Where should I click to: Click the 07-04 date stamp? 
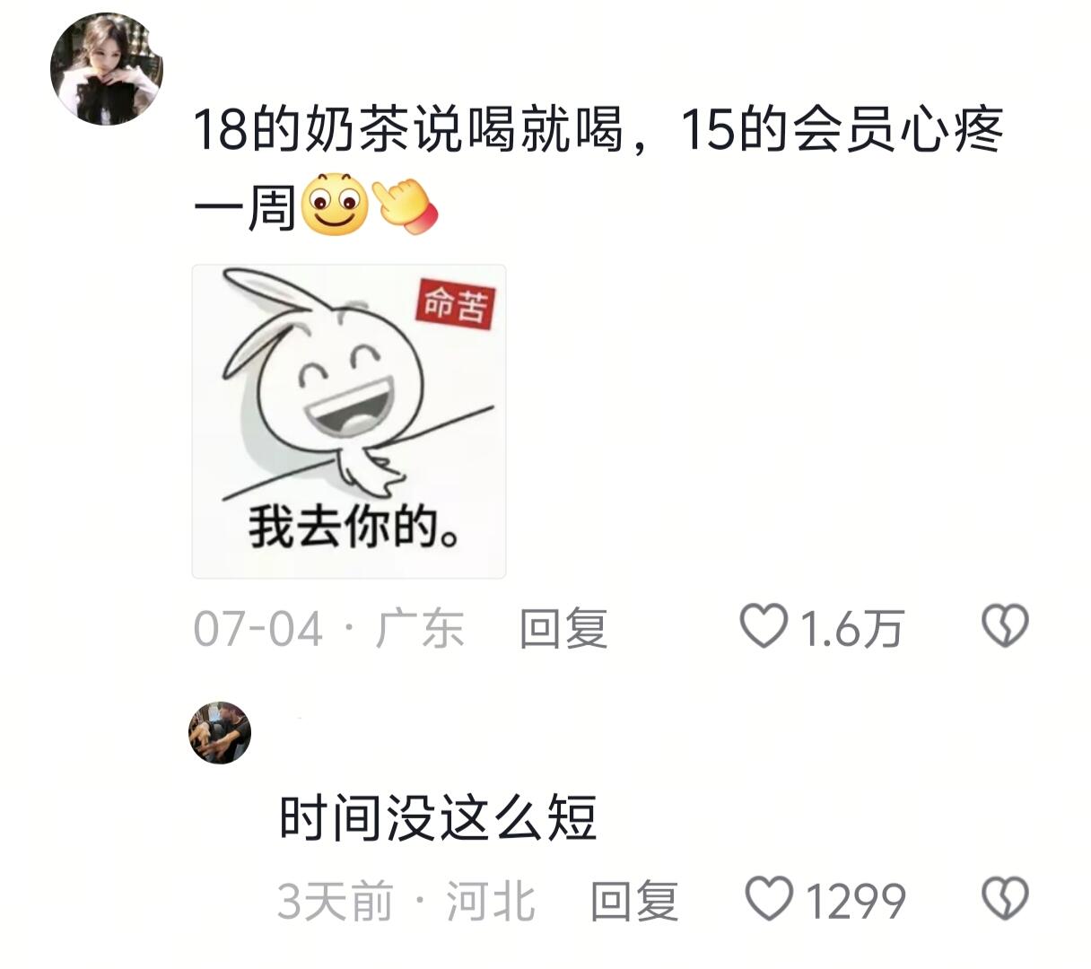coord(257,628)
